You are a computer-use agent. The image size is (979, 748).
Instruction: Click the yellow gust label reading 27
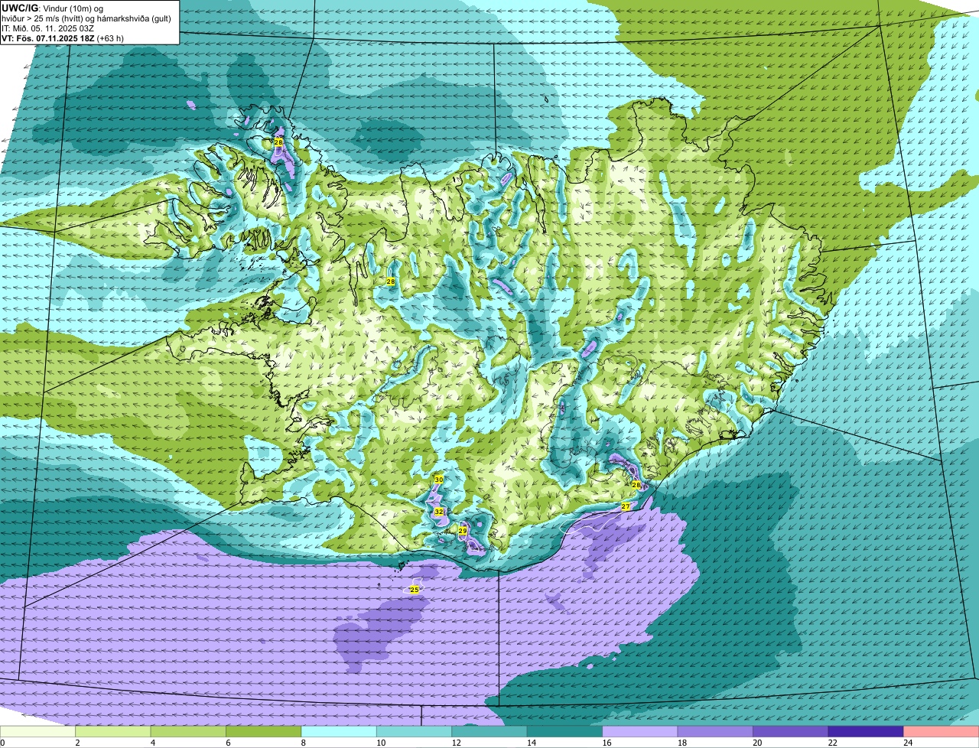(x=626, y=506)
